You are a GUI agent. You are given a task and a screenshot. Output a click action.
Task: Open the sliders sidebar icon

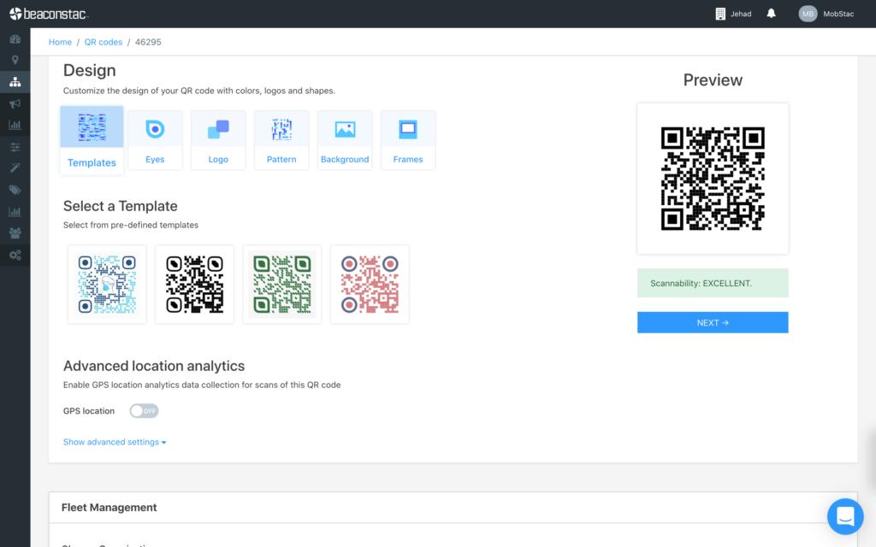coord(15,147)
